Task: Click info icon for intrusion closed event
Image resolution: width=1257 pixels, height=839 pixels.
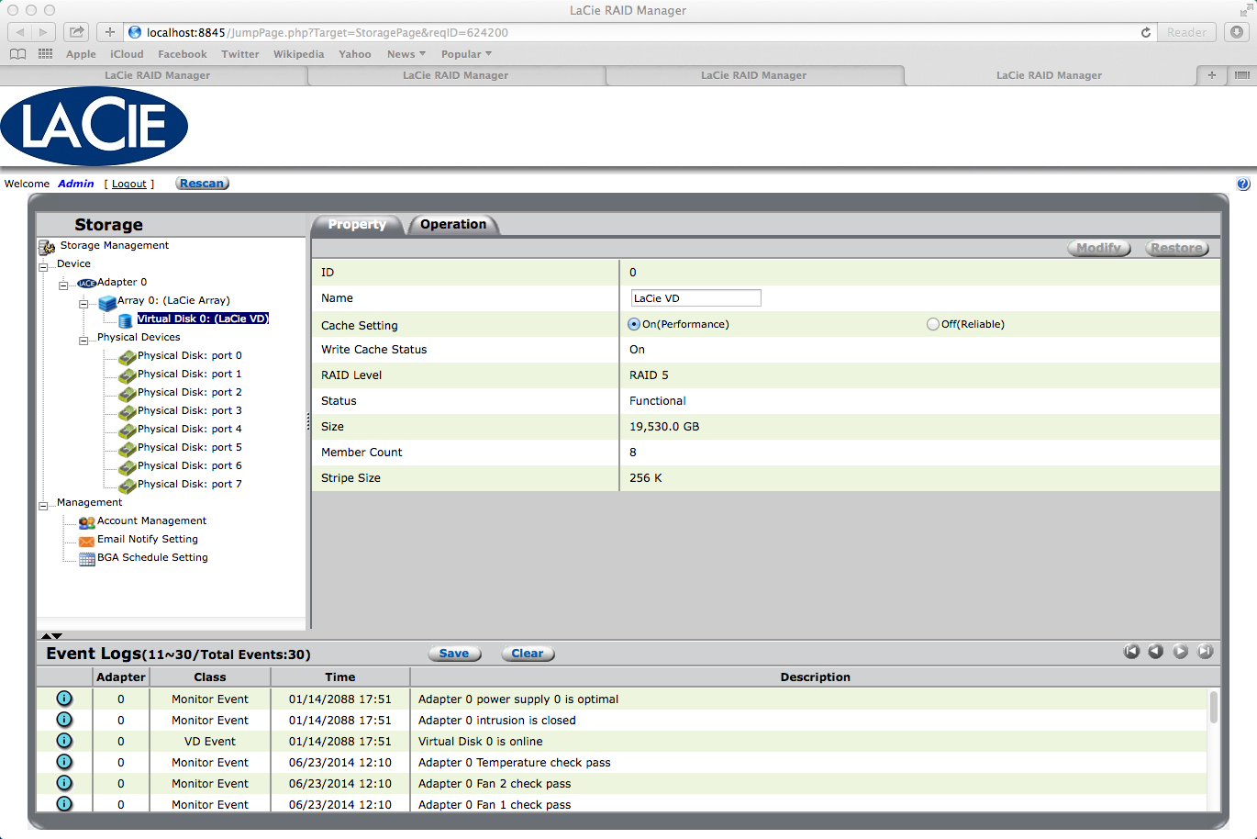Action: 64,720
